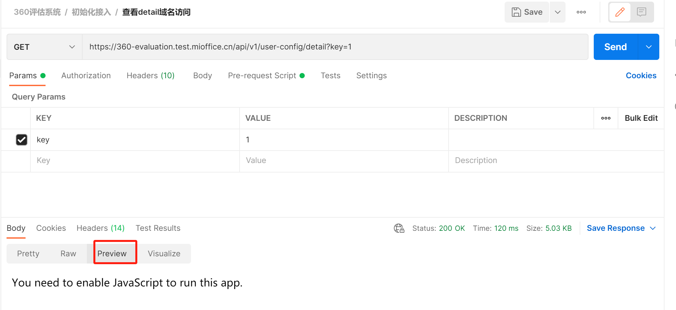This screenshot has height=310, width=676.
Task: Open the GET method dropdown
Action: point(45,47)
